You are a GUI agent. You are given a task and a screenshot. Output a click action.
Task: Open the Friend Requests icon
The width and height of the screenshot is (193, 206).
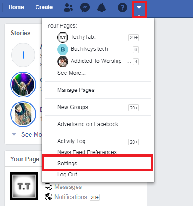pos(68,7)
